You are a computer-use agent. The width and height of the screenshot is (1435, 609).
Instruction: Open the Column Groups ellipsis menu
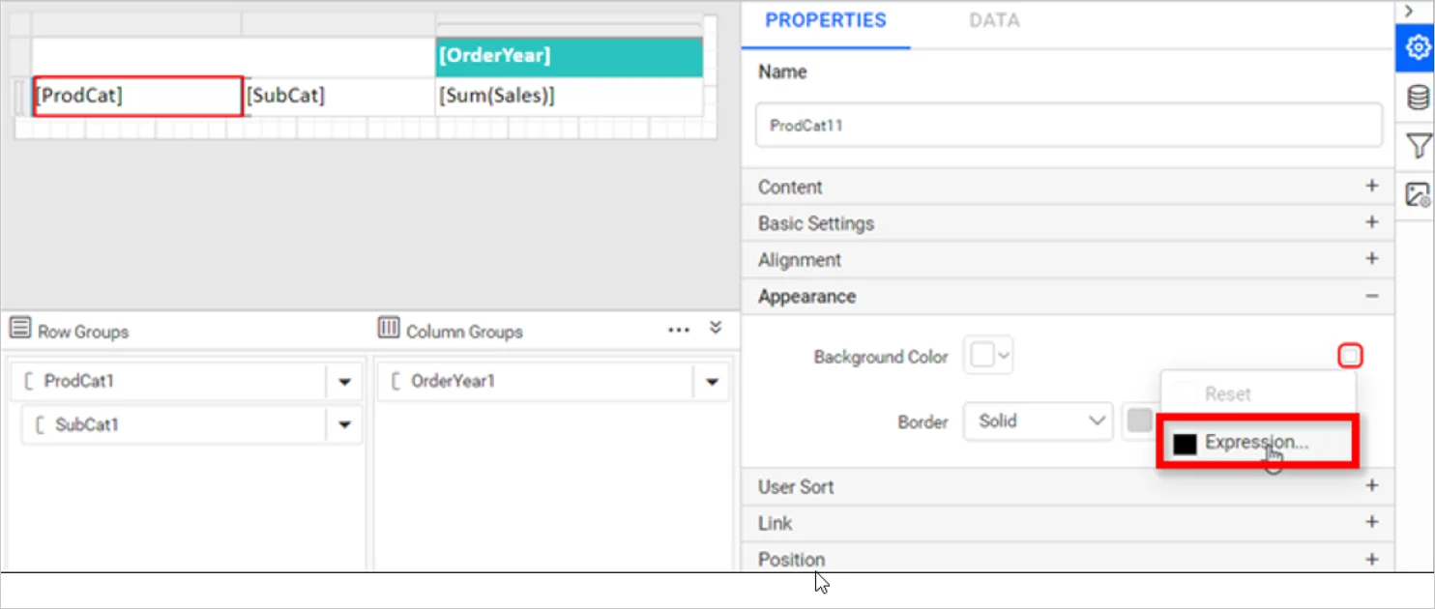[678, 330]
